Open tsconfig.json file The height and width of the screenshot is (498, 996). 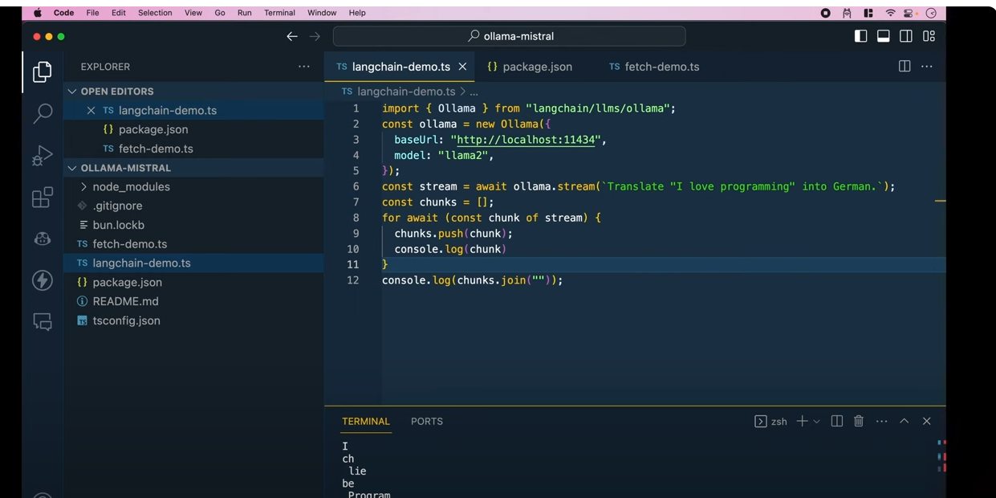coord(193,320)
